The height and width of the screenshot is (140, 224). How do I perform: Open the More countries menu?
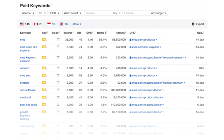(x=77, y=24)
